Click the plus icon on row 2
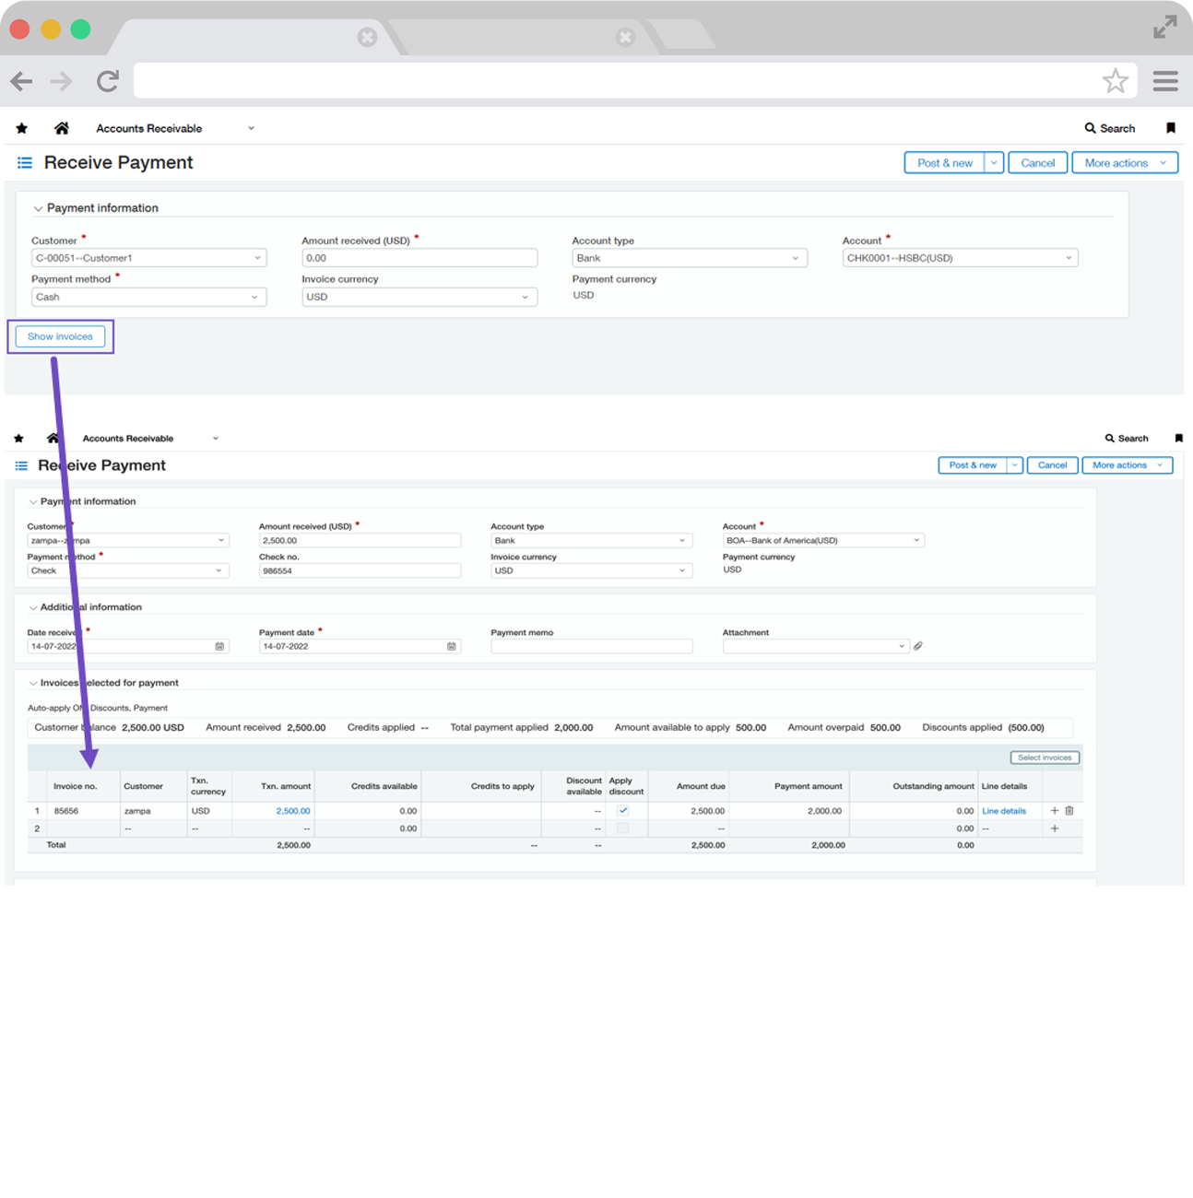The height and width of the screenshot is (1198, 1193). 1055,828
